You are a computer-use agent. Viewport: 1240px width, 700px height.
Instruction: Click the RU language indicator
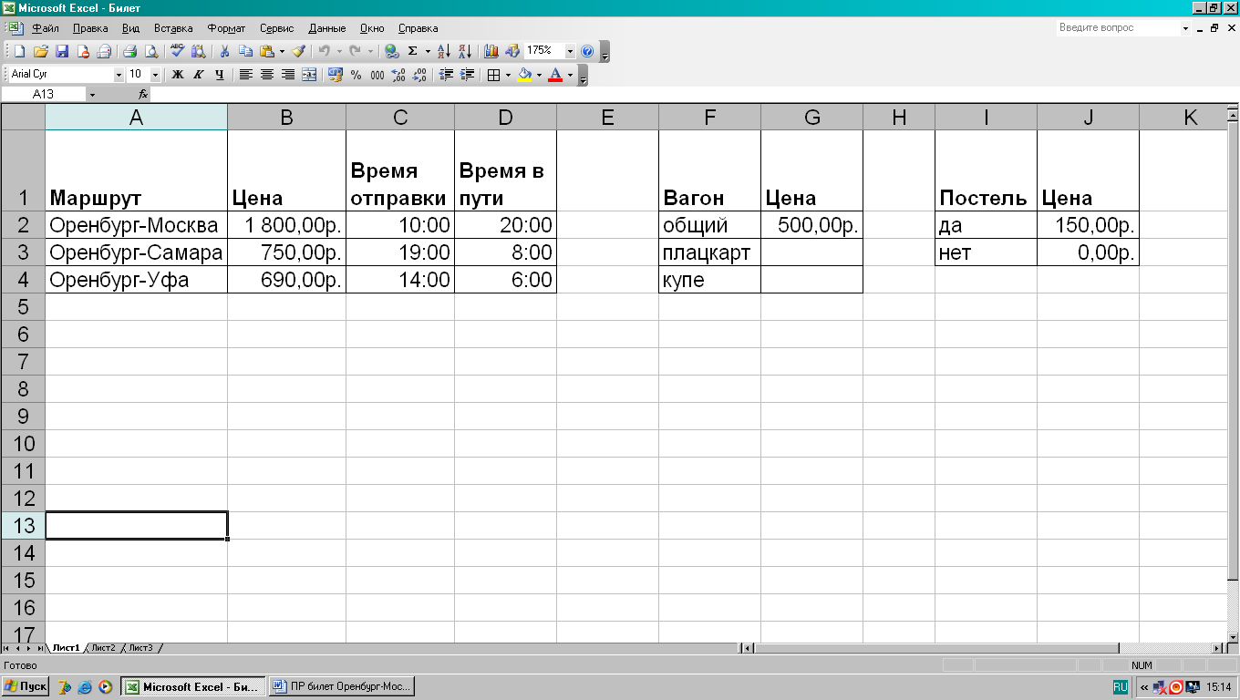[1120, 687]
